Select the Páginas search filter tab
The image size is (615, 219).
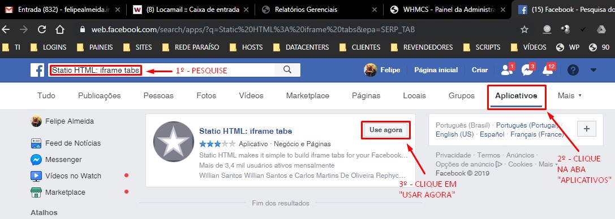pos(366,96)
